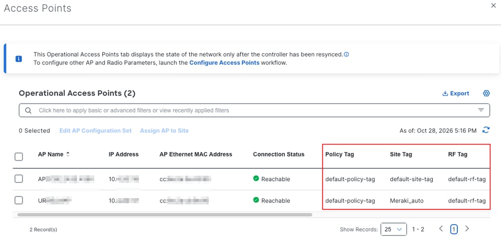Open the Configure Access Points workflow link

click(x=224, y=63)
